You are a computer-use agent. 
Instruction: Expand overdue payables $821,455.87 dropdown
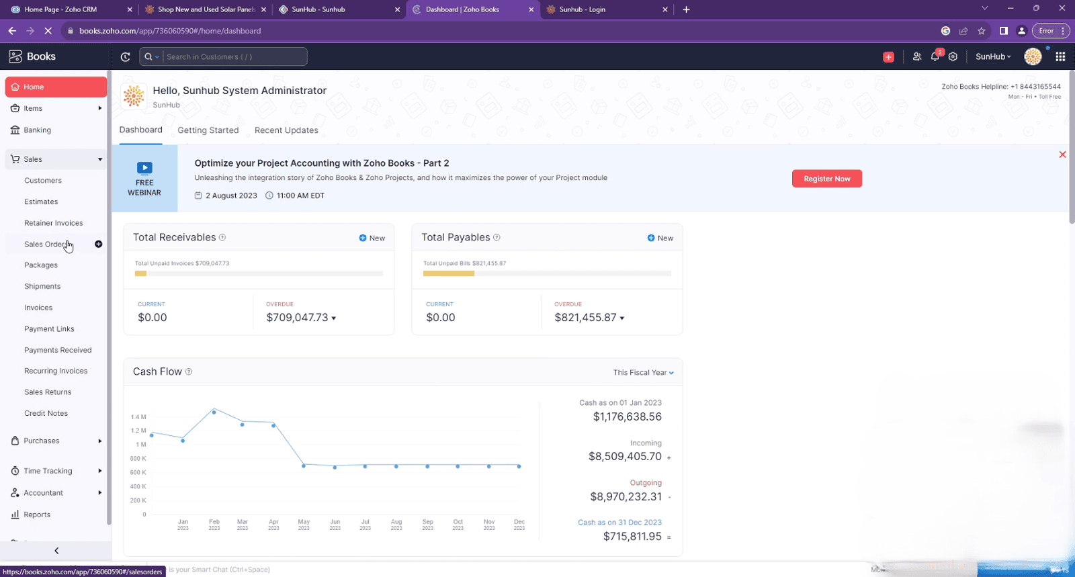coord(622,318)
